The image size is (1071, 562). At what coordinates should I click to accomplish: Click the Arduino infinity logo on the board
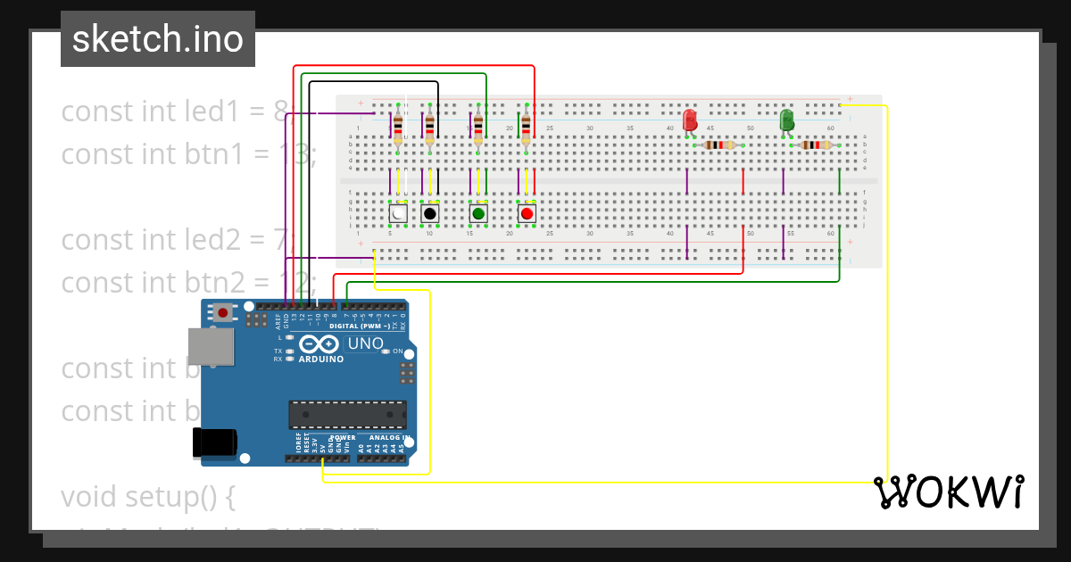click(x=320, y=344)
